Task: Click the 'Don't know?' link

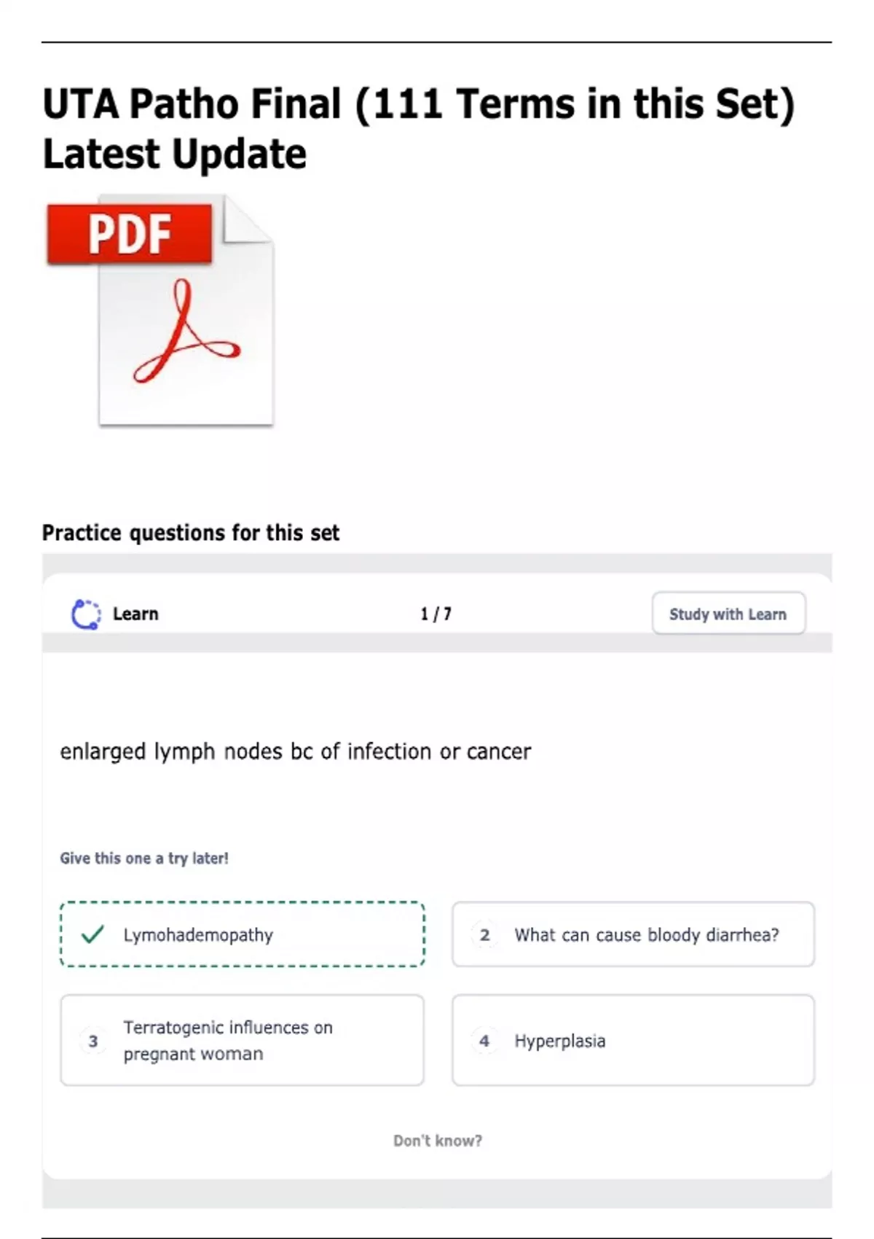Action: (x=438, y=1141)
